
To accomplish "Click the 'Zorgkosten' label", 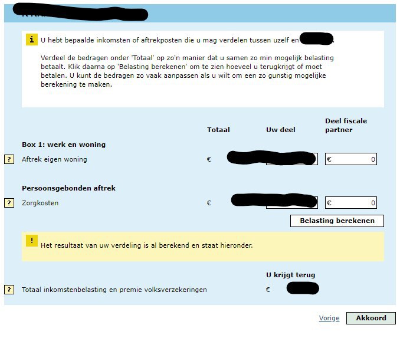I will pos(40,203).
